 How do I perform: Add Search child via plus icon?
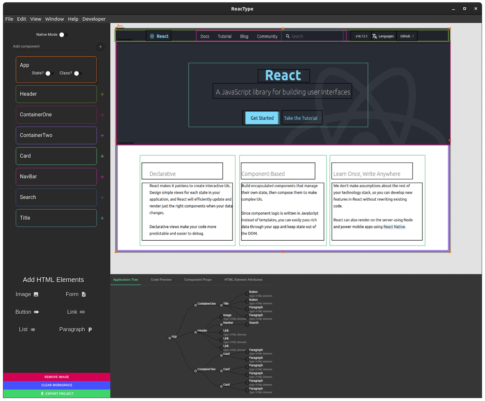[x=102, y=198]
